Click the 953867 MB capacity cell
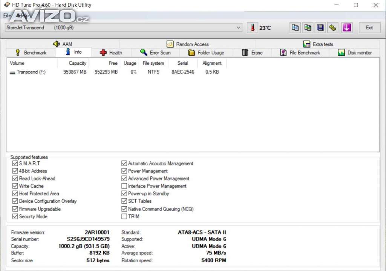Viewport: 386px width, 271px height. tap(75, 72)
